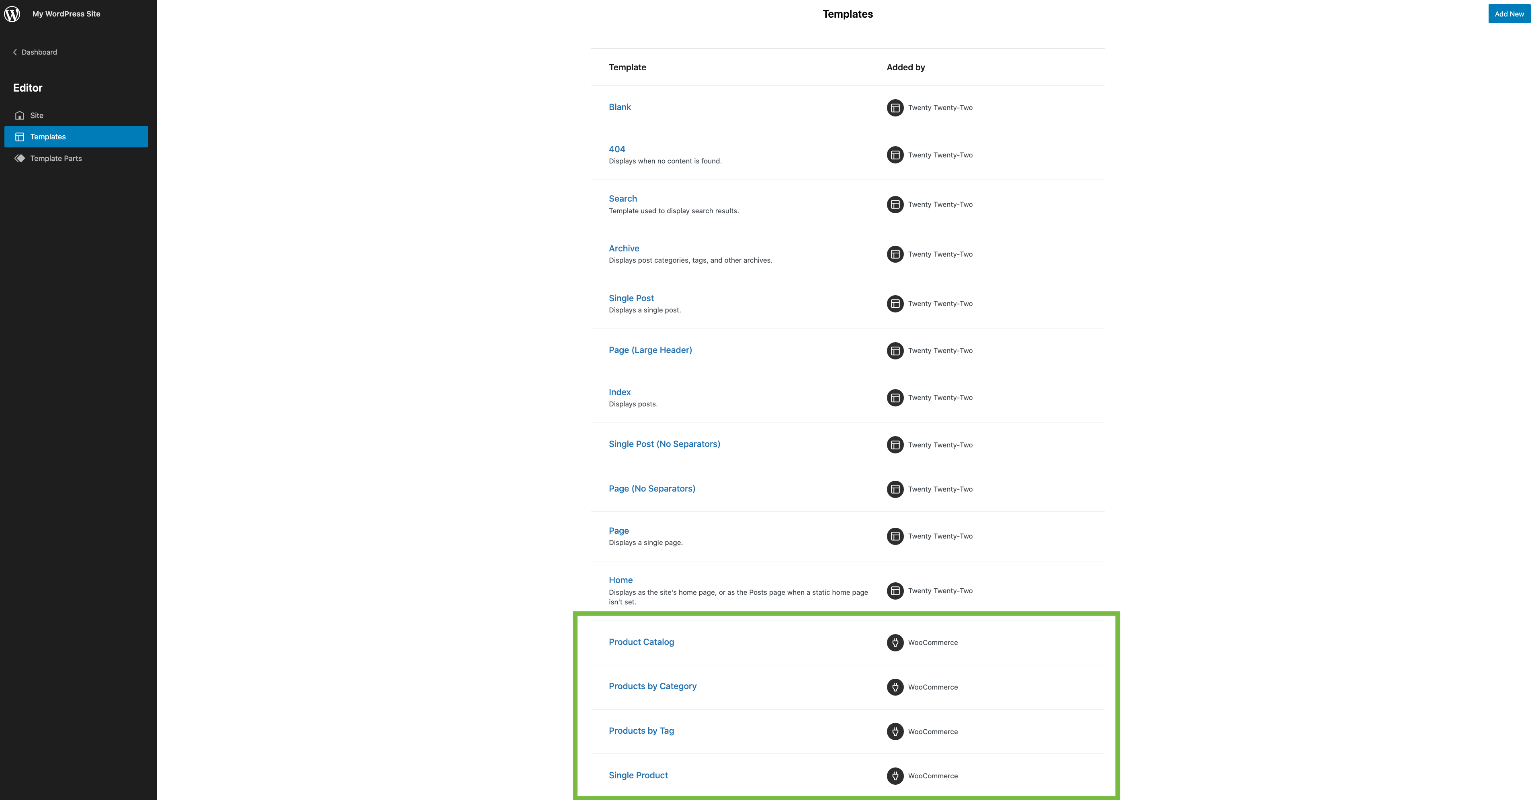This screenshot has width=1532, height=800.
Task: Click the Templates icon in the sidebar
Action: point(20,137)
